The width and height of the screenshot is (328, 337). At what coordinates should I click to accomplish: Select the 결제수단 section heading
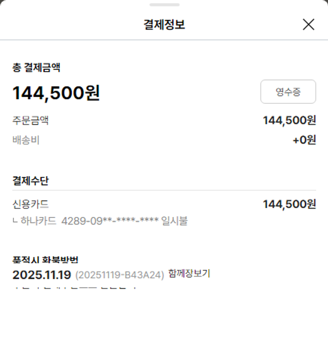tap(30, 181)
